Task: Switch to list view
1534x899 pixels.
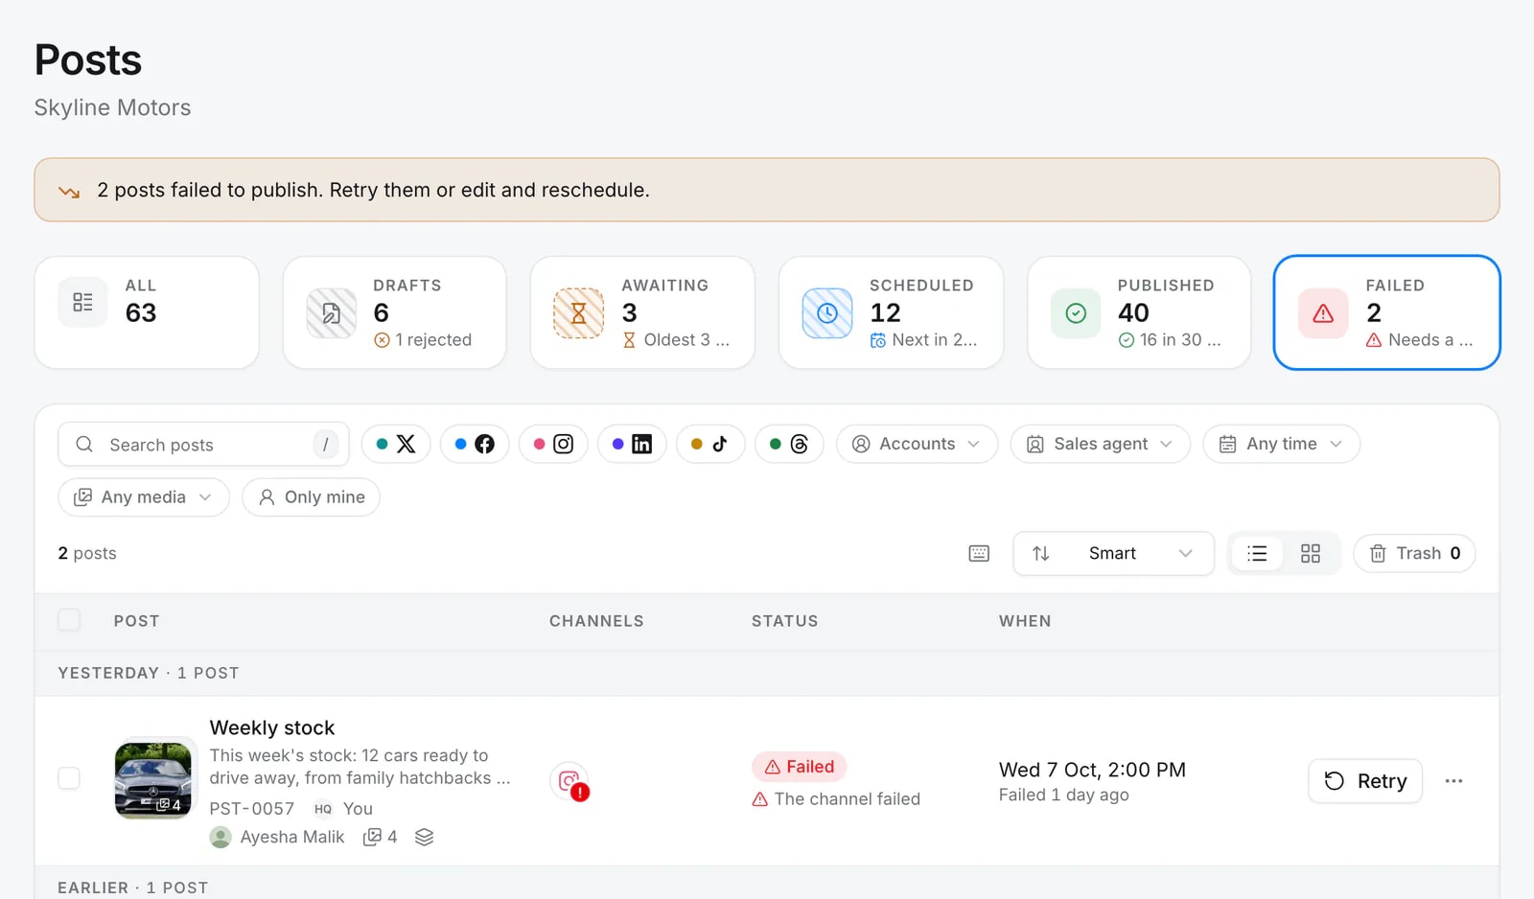Action: (1257, 553)
